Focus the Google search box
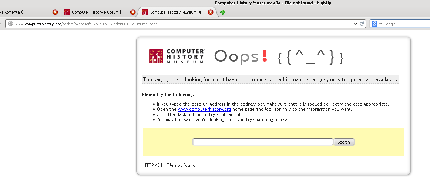Viewport: 430px width, 193px height. (x=406, y=24)
